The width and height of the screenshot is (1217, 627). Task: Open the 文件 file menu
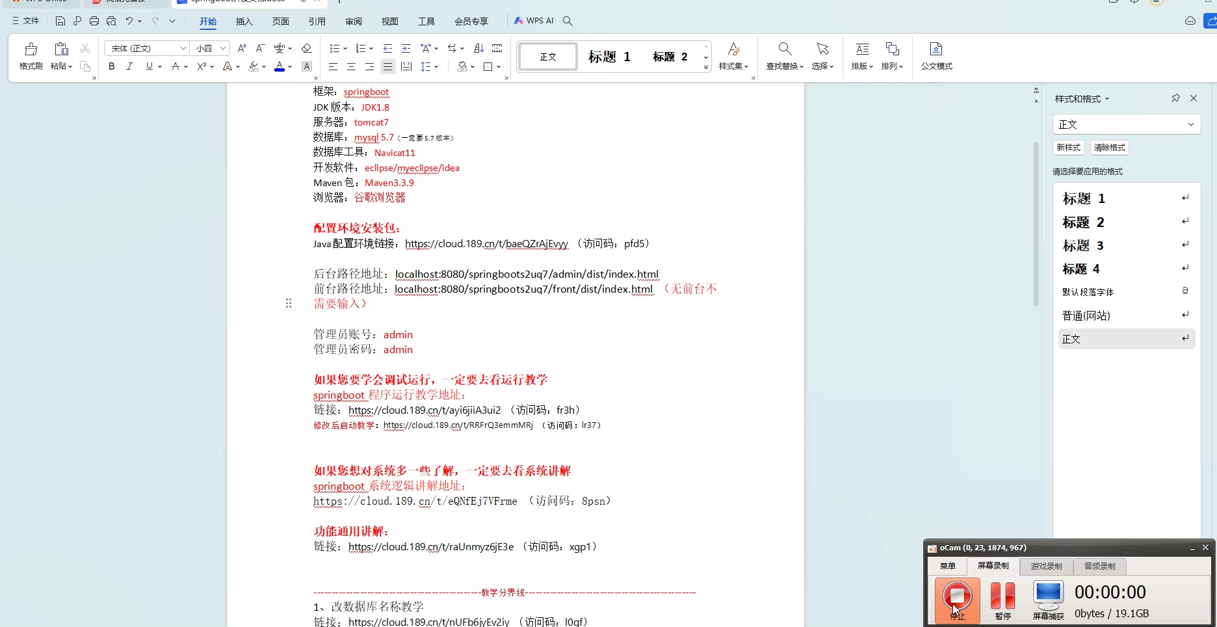pos(26,21)
